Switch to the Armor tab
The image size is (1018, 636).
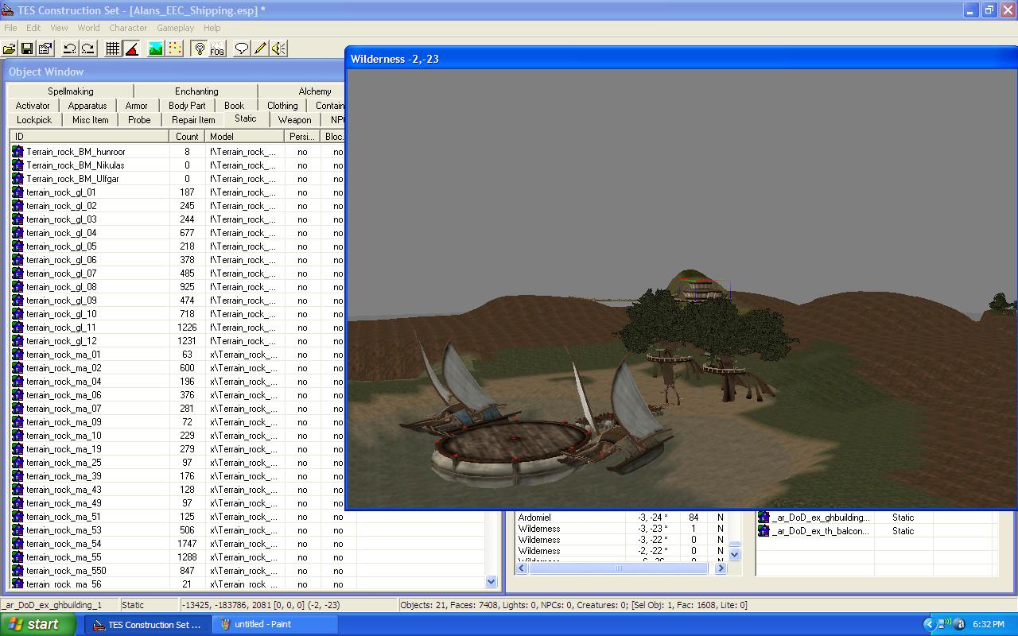point(137,106)
